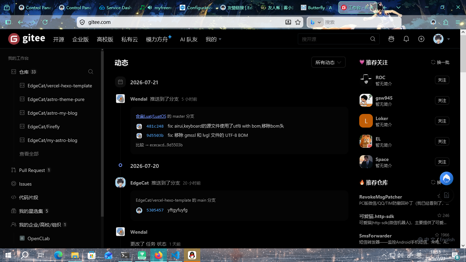466x262 pixels.
Task: Click the organization icon beside 我的企业/高校/组织
Action: [14, 224]
